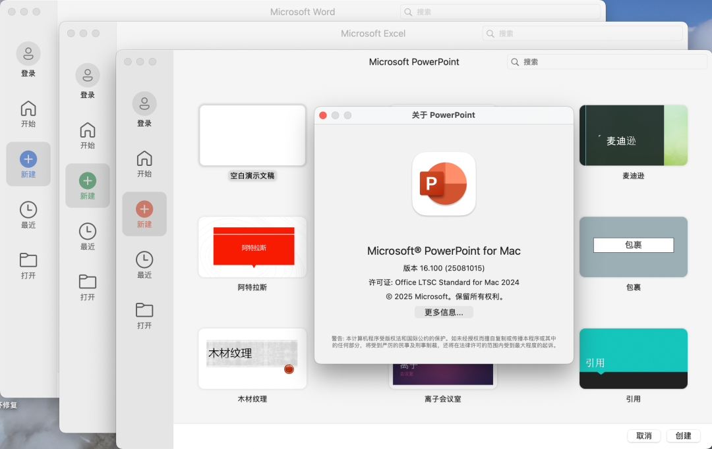Image resolution: width=712 pixels, height=449 pixels.
Task: Click the version text 版本 16.100 (25081015)
Action: click(x=444, y=268)
